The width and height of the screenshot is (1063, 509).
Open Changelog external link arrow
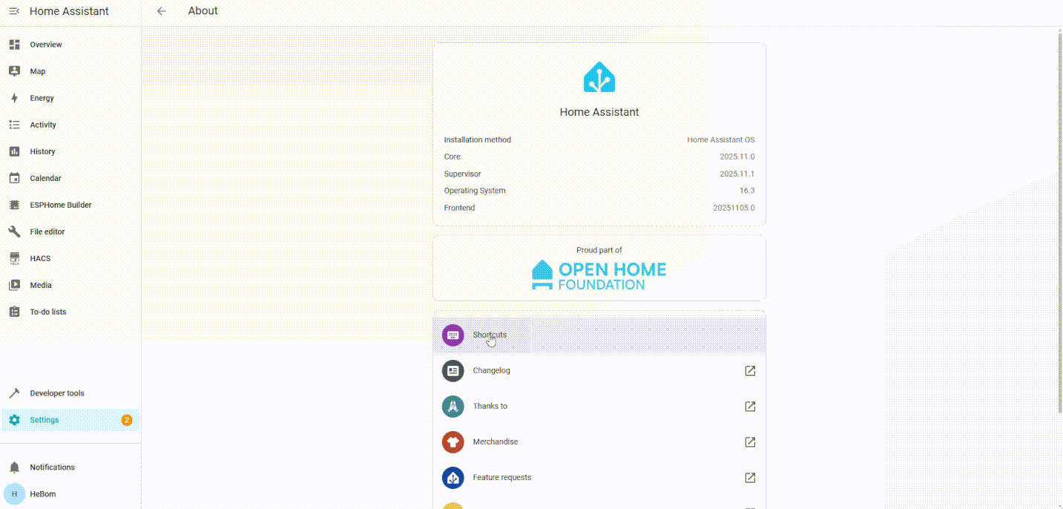[750, 371]
